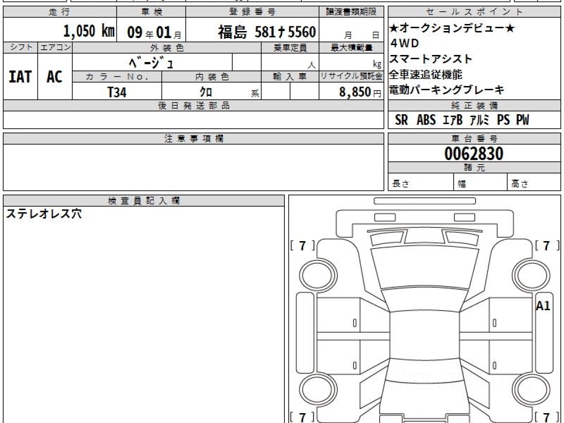Click the 車台番号 header

pyautogui.click(x=474, y=139)
